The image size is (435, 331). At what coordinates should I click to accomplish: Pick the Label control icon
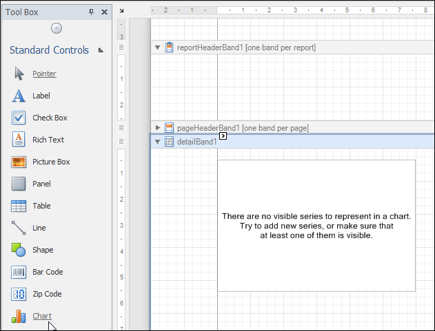[19, 96]
